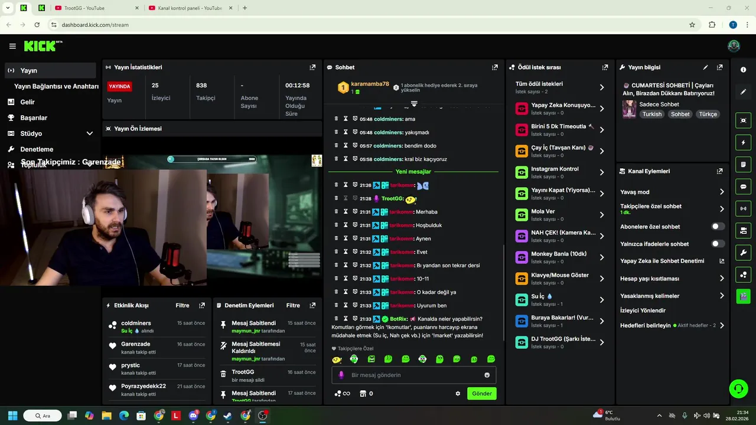Click in the Bir mesaj gönderin field
Screen dimensions: 756x425
[x=413, y=375]
